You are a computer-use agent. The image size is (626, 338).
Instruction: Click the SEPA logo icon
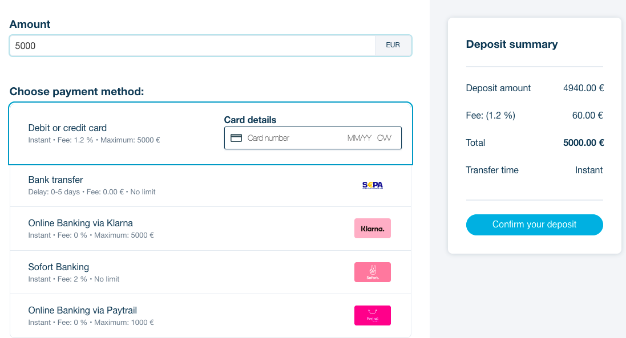(373, 185)
